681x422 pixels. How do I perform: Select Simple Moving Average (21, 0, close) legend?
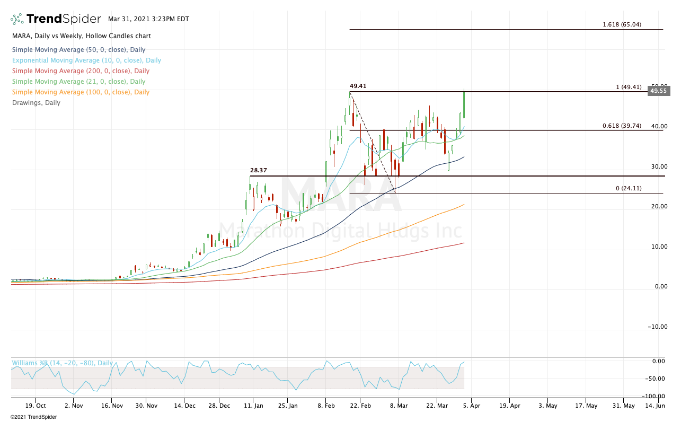(x=78, y=82)
